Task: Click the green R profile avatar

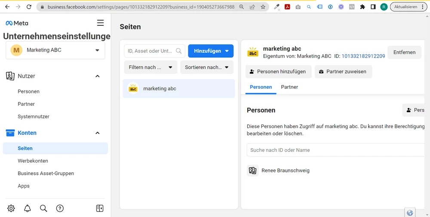Action: tap(384, 7)
